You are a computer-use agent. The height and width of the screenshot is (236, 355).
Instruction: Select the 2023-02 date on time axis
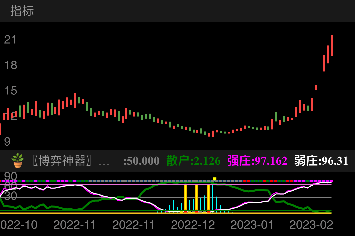pyautogui.click(x=311, y=225)
